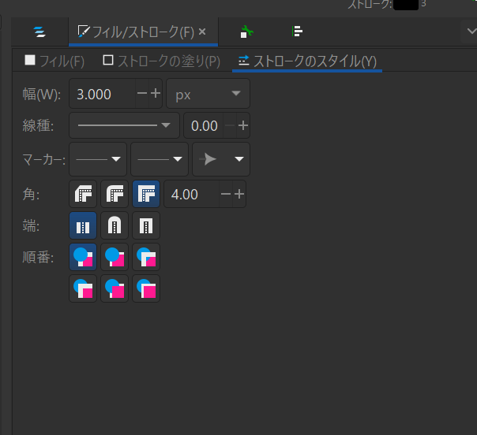Select the round join corner style
477x435 pixels.
(x=115, y=194)
